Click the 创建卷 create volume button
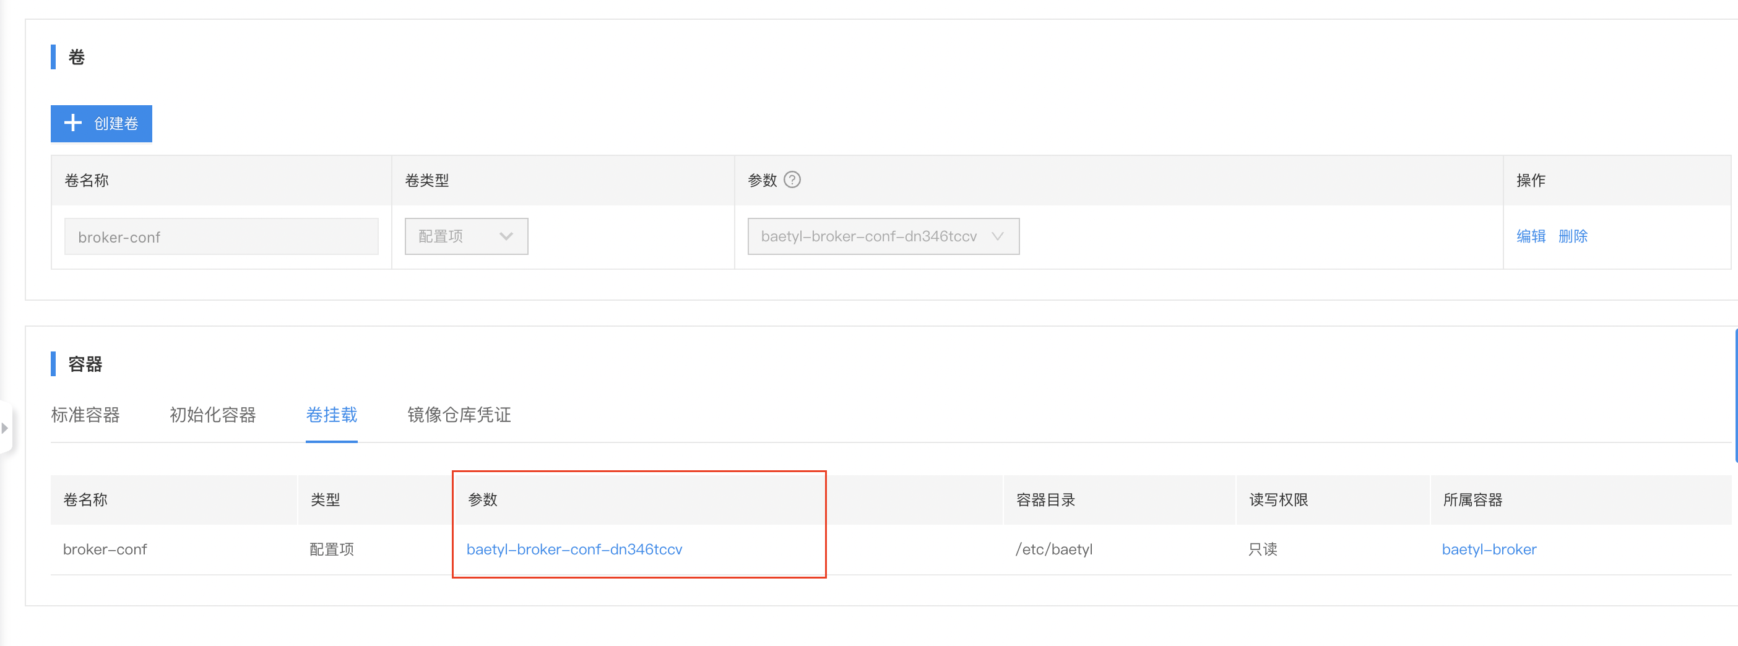 (102, 123)
